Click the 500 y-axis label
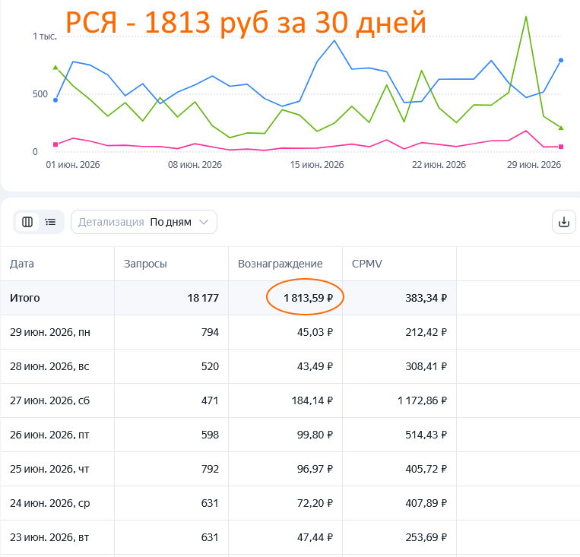 pos(40,94)
